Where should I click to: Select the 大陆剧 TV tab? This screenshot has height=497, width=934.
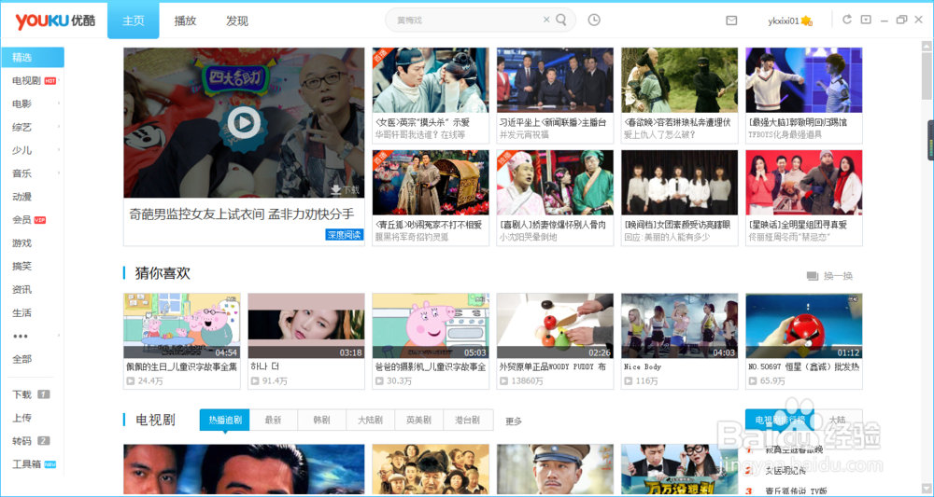coord(370,420)
